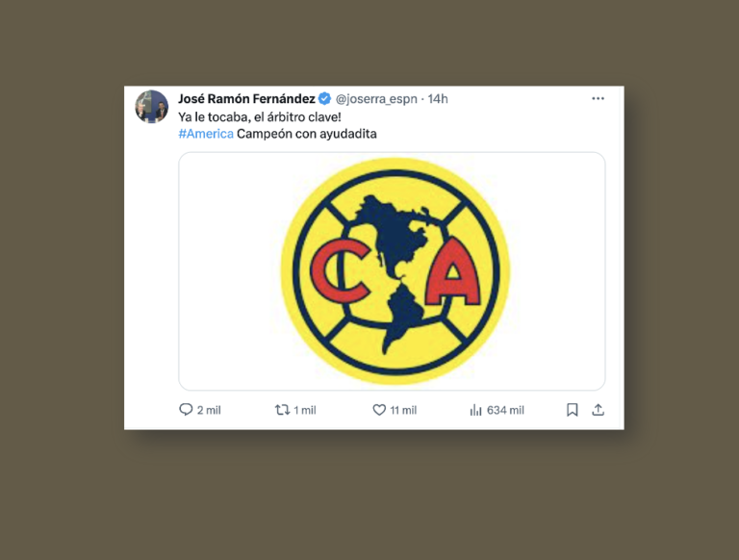
Task: Open José Ramón Fernández's profile avatar
Action: coord(152,107)
